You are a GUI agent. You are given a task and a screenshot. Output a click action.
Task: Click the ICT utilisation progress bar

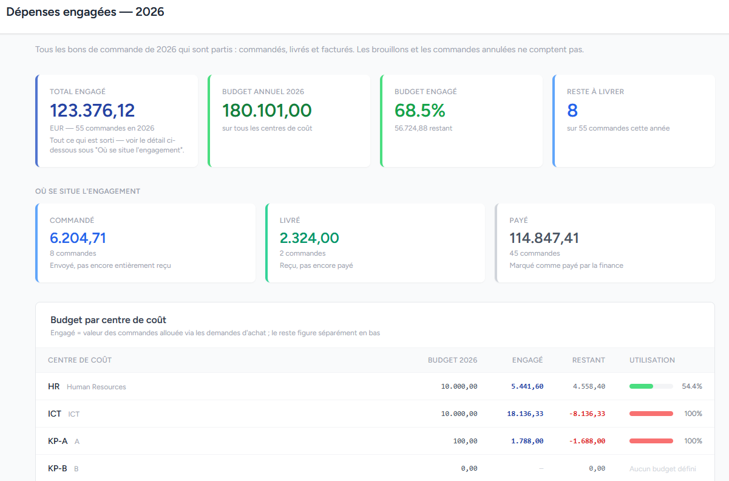[x=651, y=414]
